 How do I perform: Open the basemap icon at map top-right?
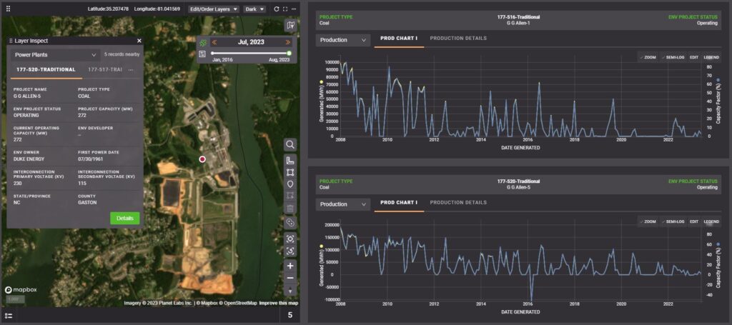click(x=290, y=25)
